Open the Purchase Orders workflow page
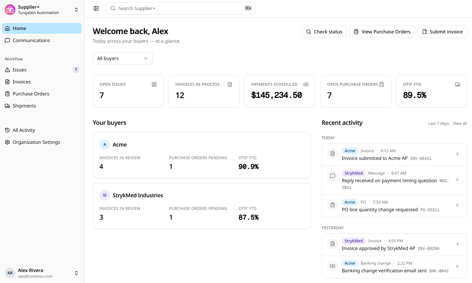Screen dimensions: 472x283 [x=42, y=94]
